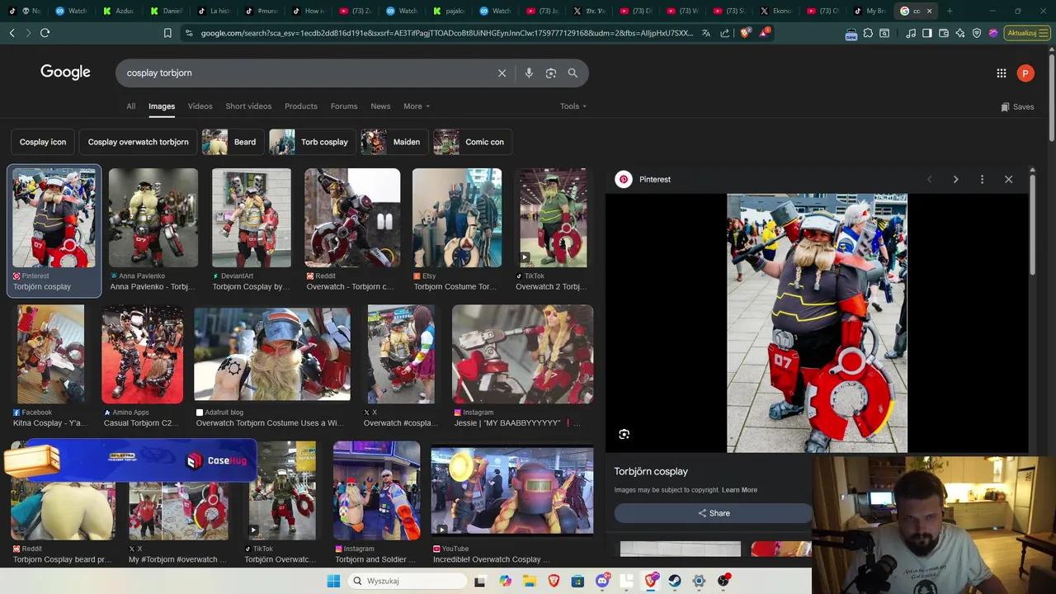Open the browser extensions puzzle icon
The height and width of the screenshot is (594, 1056).
[x=868, y=33]
